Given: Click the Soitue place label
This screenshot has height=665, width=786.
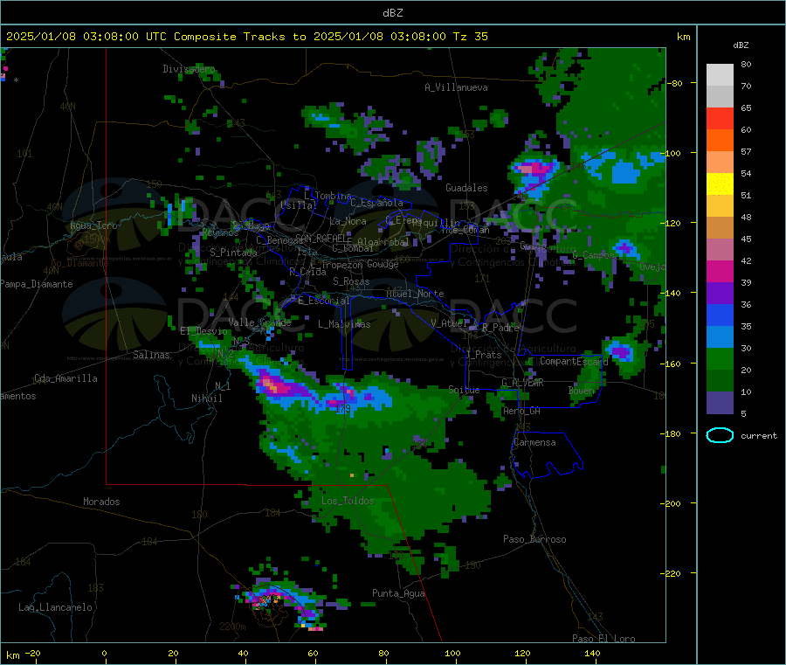Looking at the screenshot, I should (x=464, y=389).
